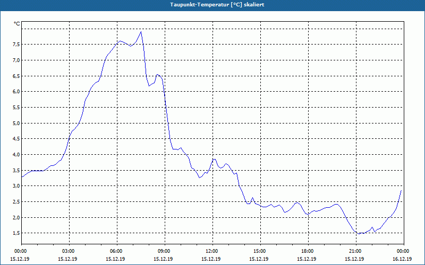Select the 03:00 time axis label

pos(69,251)
